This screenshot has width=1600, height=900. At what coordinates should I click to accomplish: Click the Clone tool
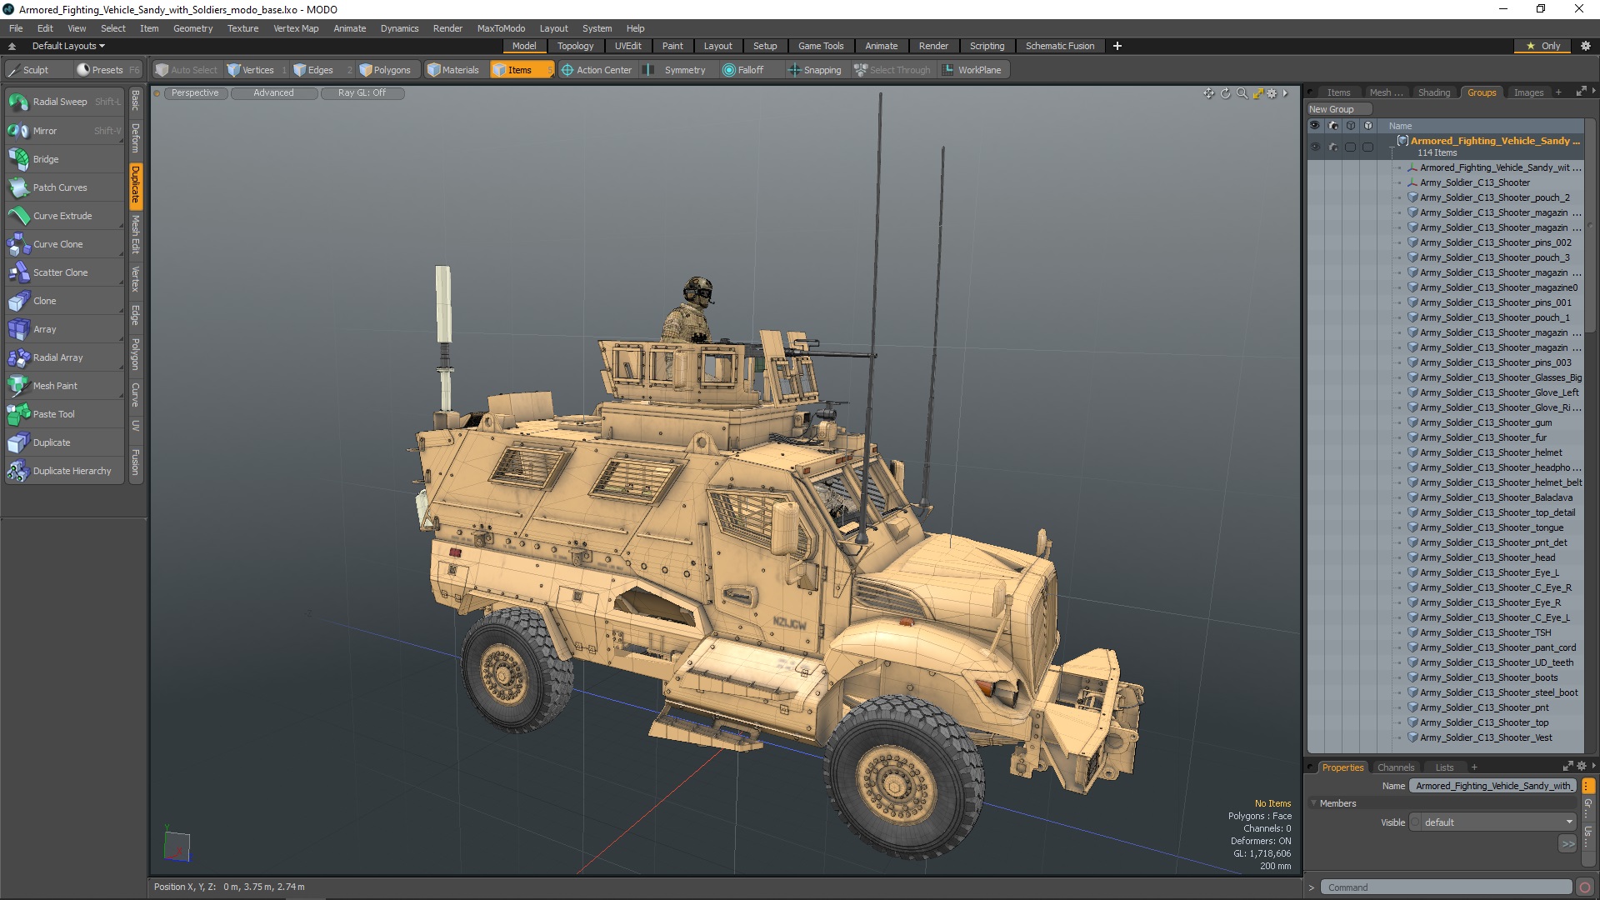(64, 301)
